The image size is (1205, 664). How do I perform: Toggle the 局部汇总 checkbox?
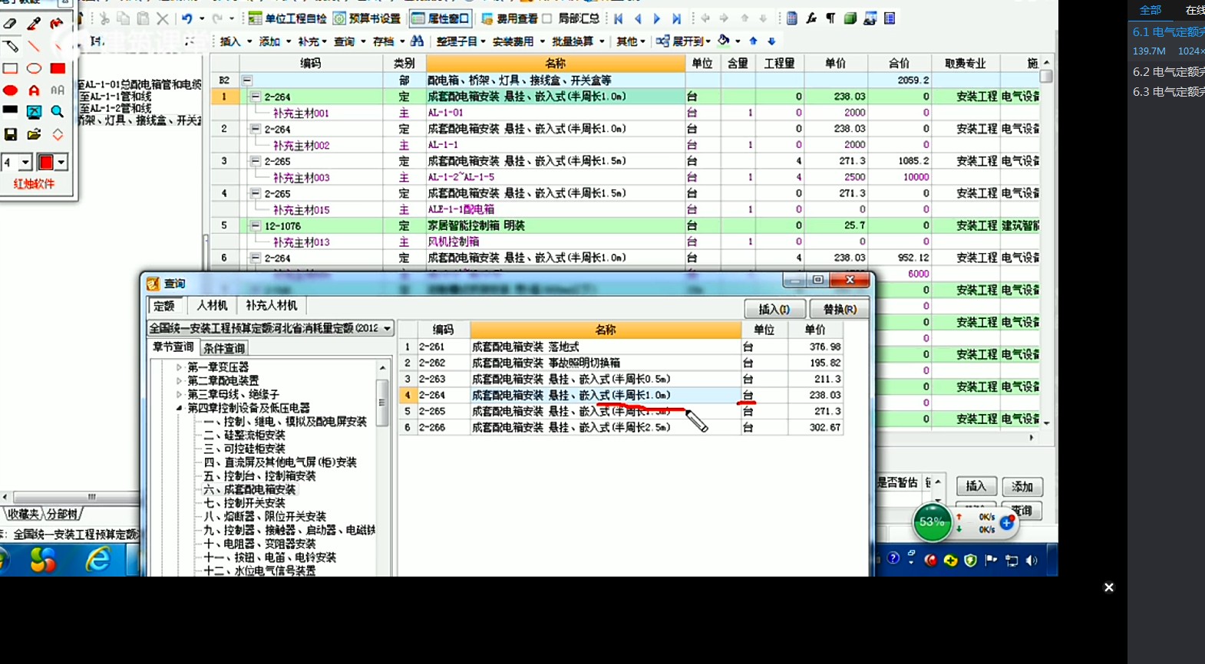coord(546,18)
